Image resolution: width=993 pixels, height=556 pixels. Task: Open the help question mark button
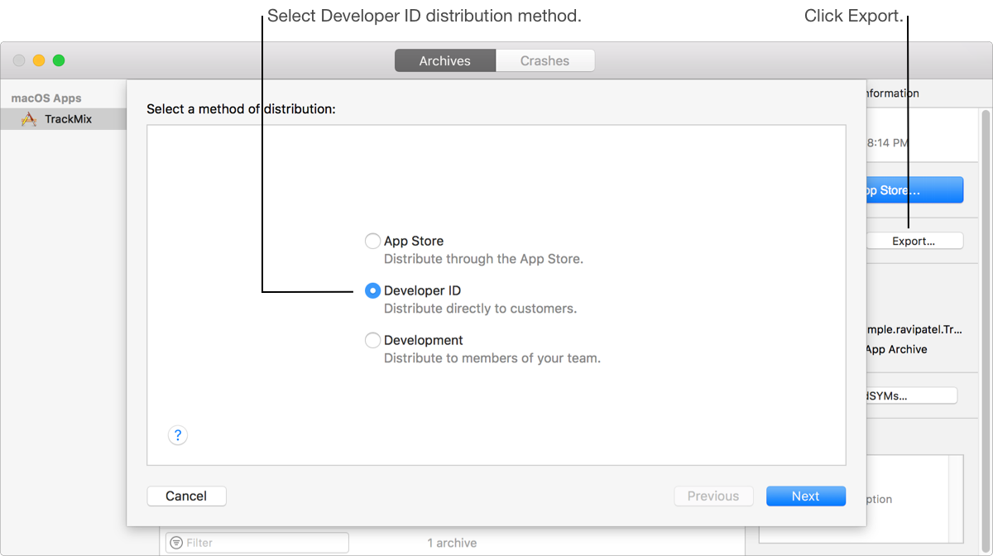178,435
